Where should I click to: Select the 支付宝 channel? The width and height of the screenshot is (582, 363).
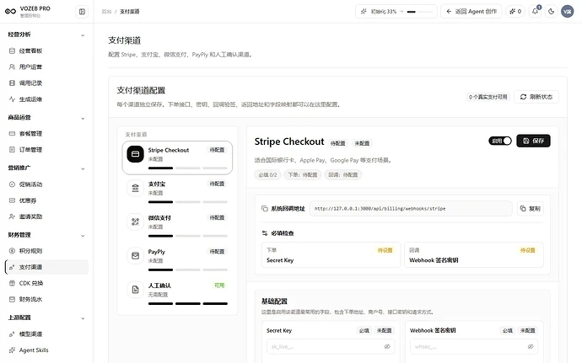click(177, 191)
